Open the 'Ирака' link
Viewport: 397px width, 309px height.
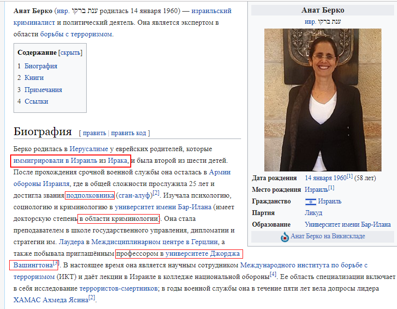pos(118,161)
